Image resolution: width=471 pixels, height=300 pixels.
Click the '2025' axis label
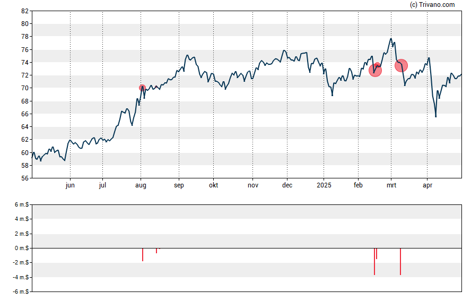[x=324, y=185]
